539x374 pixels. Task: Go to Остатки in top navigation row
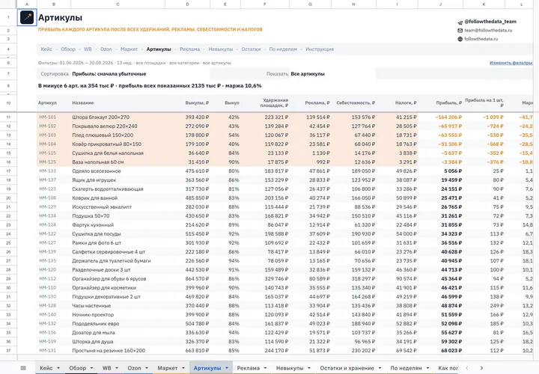tap(251, 49)
